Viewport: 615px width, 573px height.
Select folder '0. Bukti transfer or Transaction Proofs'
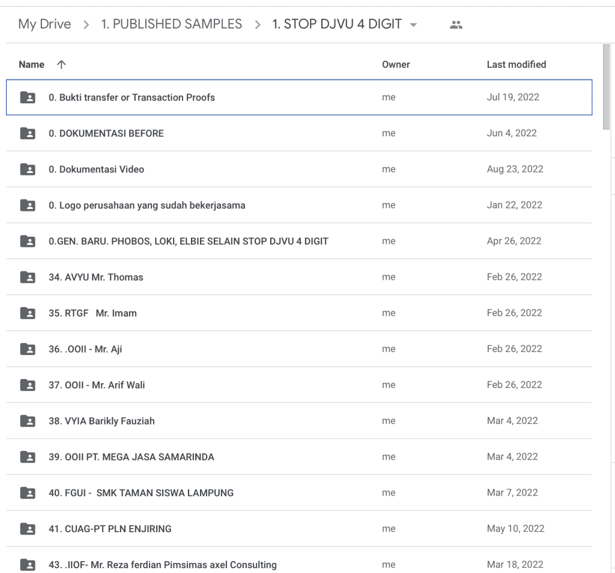point(132,97)
